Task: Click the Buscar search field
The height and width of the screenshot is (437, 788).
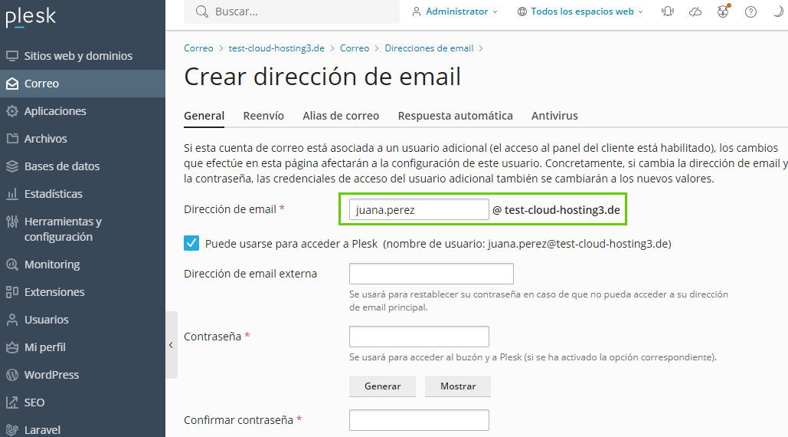Action: click(292, 11)
